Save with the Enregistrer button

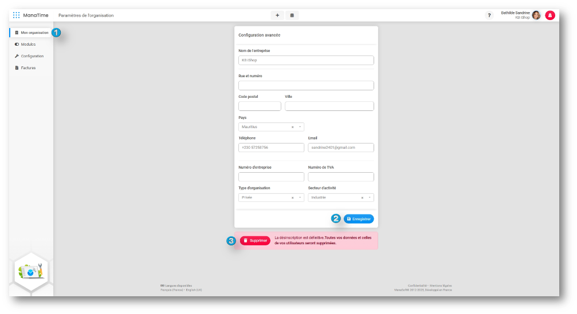(359, 219)
